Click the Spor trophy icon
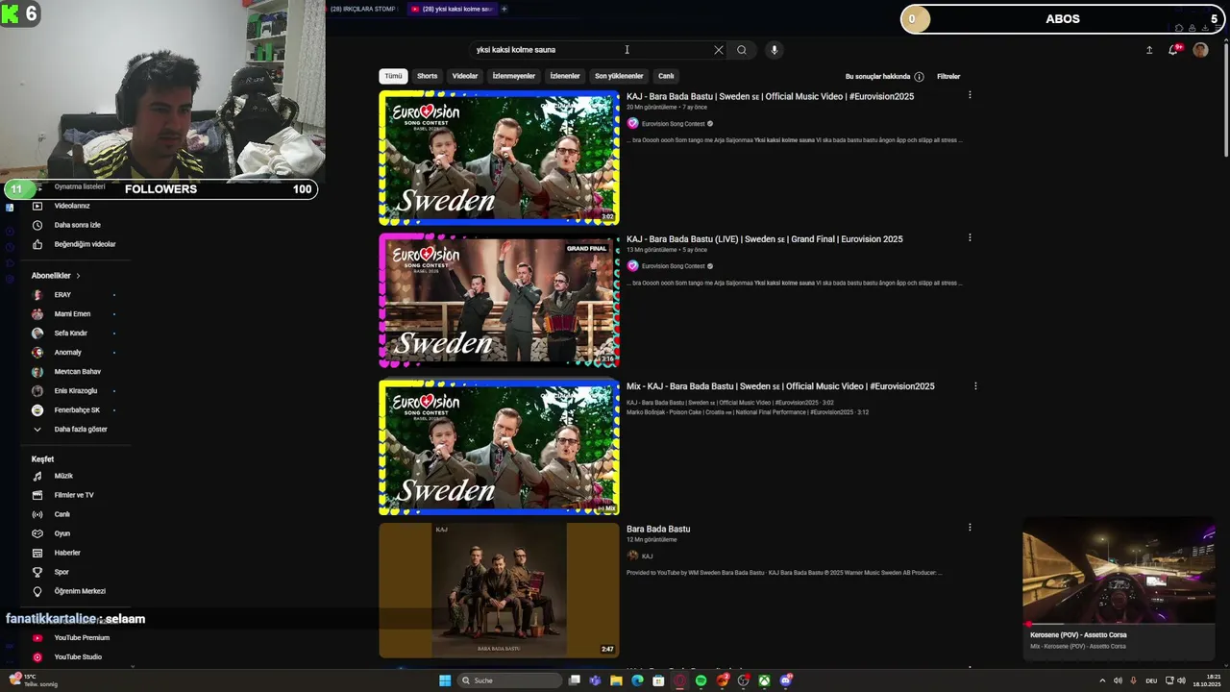The width and height of the screenshot is (1230, 692). pos(37,572)
